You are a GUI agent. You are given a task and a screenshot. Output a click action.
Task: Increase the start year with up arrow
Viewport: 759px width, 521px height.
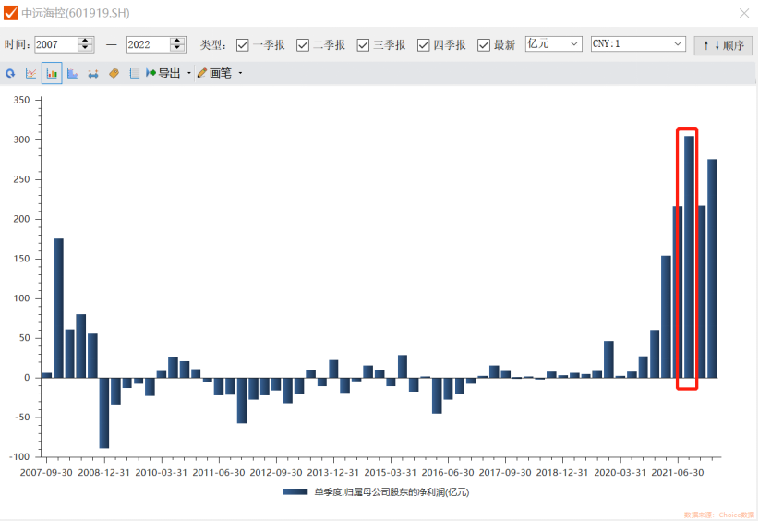click(x=85, y=41)
